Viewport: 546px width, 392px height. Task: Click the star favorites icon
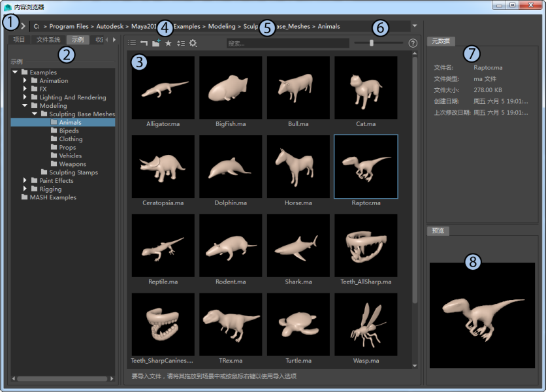click(x=169, y=43)
